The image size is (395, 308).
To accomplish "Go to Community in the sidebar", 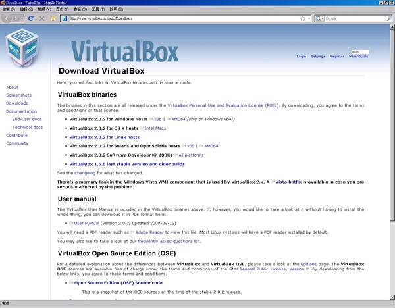I will point(17,143).
